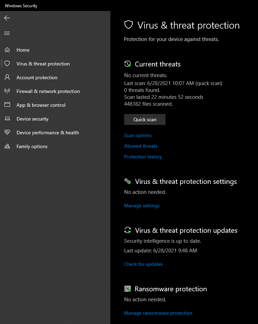
Task: Select Device security in sidebar
Action: tap(32, 119)
